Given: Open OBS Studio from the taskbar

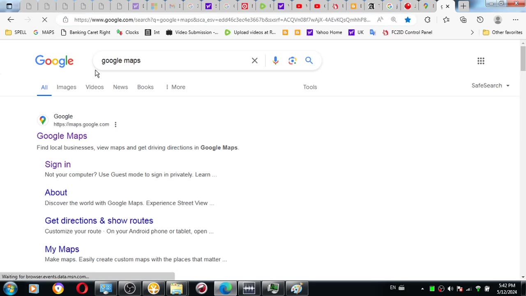Looking at the screenshot, I should [130, 289].
